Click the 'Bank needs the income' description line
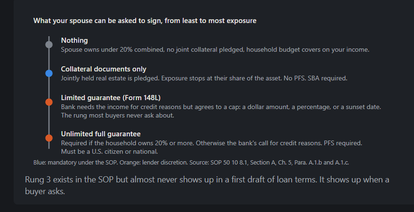Viewport: 414px width, 212px height. (x=221, y=107)
